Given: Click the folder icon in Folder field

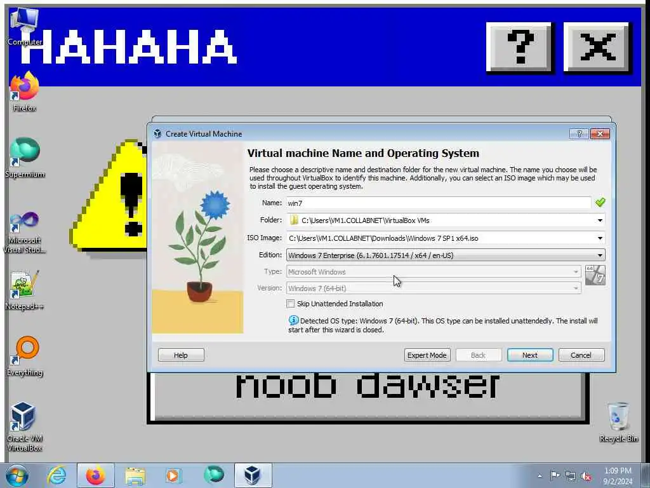Looking at the screenshot, I should click(x=294, y=220).
